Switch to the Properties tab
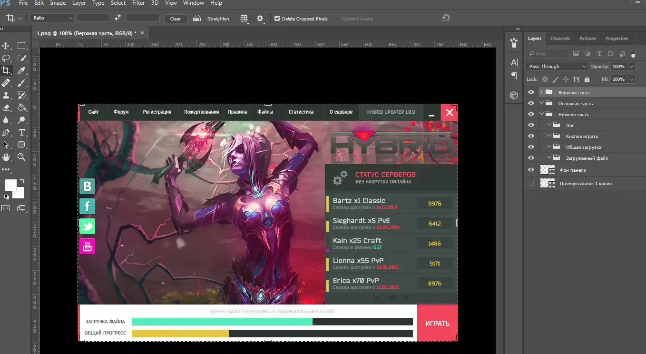 pyautogui.click(x=617, y=39)
